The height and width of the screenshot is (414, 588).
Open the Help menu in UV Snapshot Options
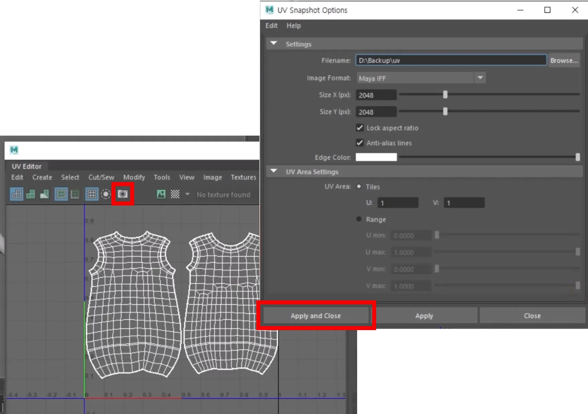click(x=293, y=25)
